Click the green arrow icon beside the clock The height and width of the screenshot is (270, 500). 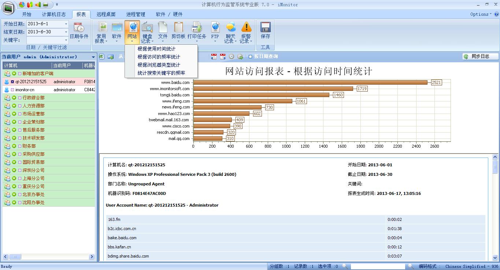click(x=240, y=56)
